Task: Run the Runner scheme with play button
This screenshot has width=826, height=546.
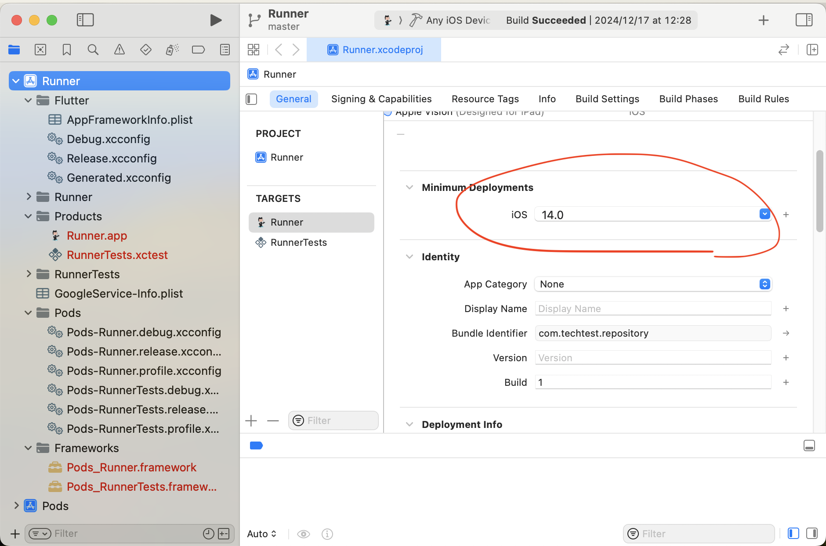Action: (x=216, y=20)
